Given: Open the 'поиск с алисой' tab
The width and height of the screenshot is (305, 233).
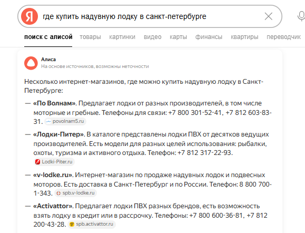Looking at the screenshot, I should coord(48,37).
